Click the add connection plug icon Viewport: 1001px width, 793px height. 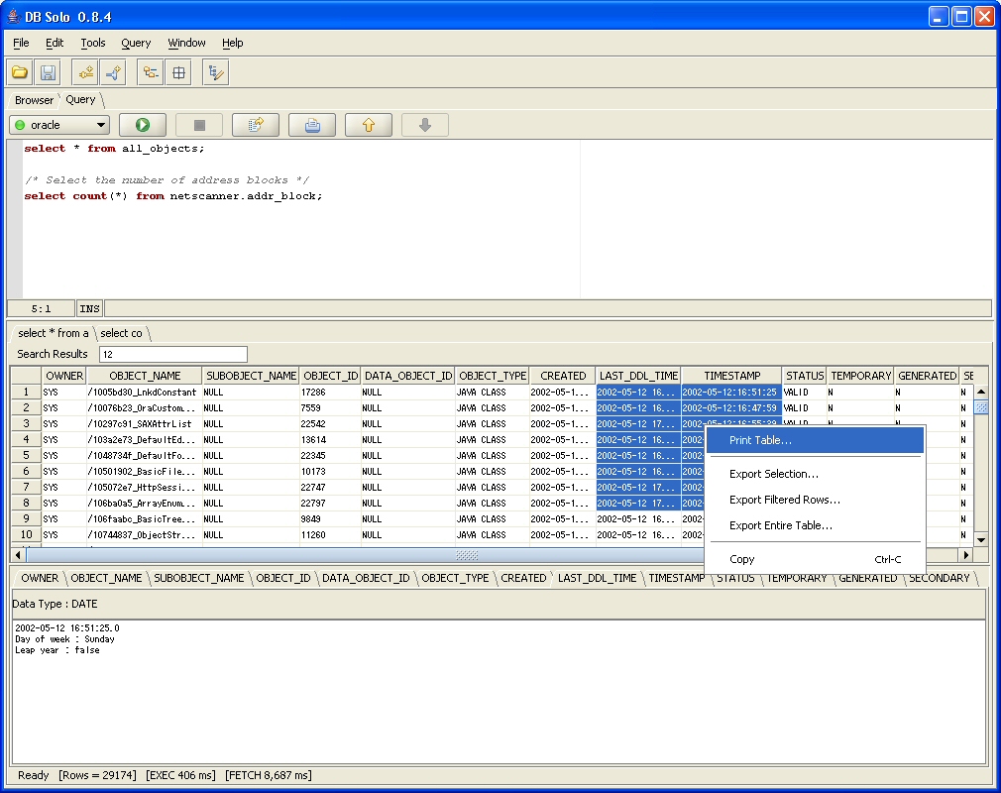[x=86, y=72]
